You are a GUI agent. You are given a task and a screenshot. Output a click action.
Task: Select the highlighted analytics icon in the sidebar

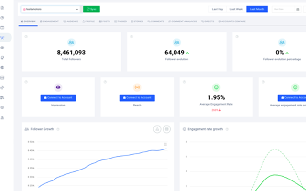click(2, 38)
